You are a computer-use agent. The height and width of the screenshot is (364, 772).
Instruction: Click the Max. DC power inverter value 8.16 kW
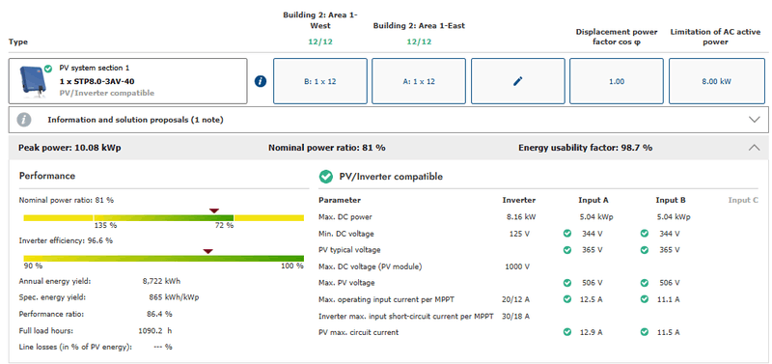coord(521,216)
